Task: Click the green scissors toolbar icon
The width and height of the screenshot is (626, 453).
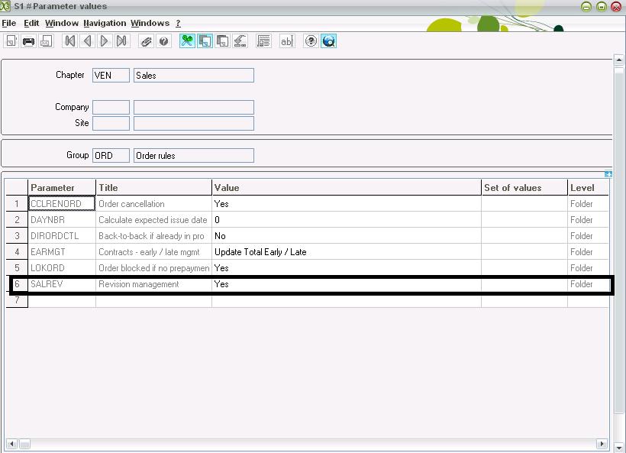Action: click(x=187, y=41)
